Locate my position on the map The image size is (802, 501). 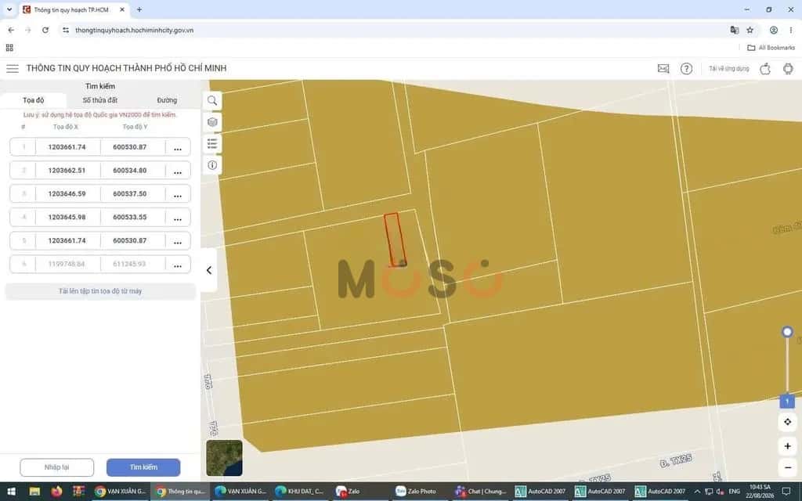pyautogui.click(x=788, y=422)
